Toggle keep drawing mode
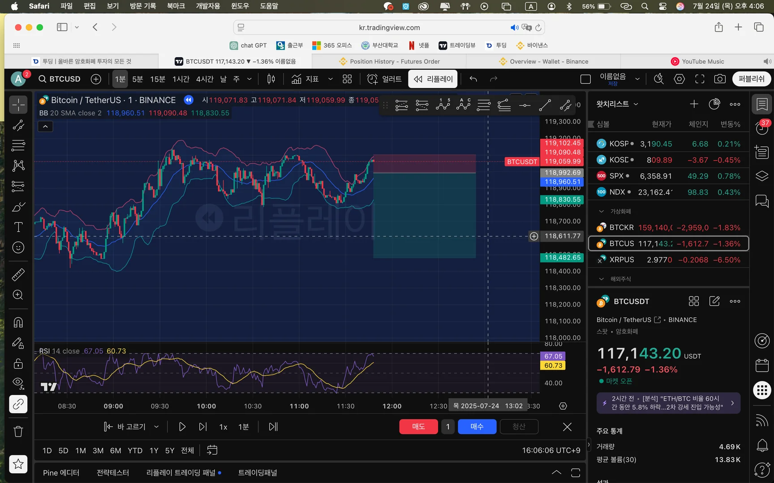This screenshot has height=483, width=774. tap(18, 343)
